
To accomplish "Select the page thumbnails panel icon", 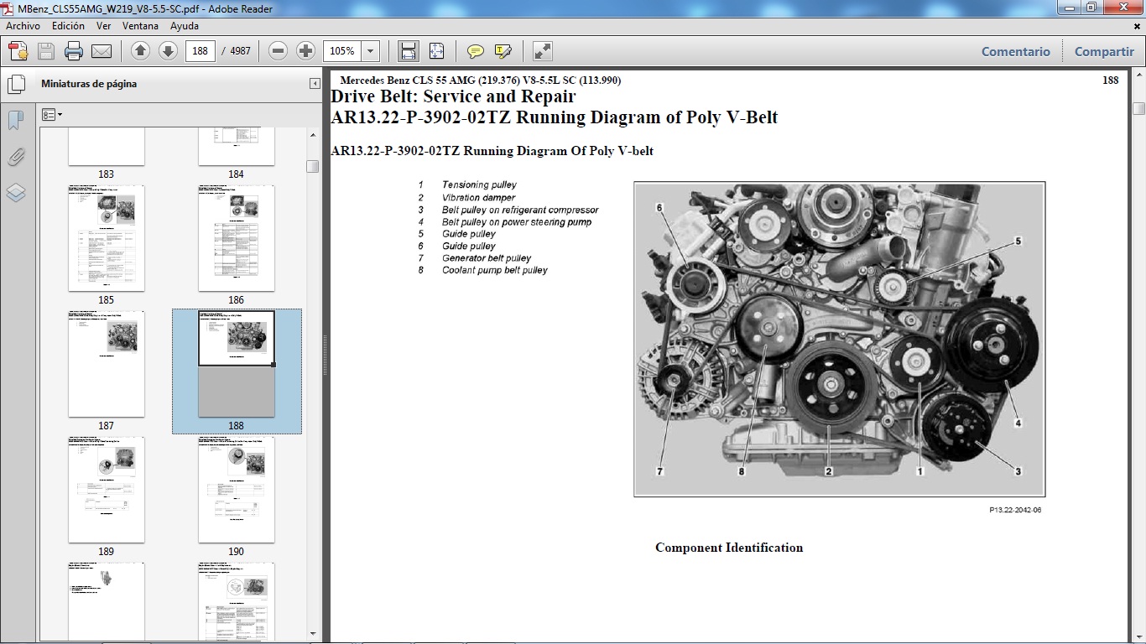I will [16, 84].
